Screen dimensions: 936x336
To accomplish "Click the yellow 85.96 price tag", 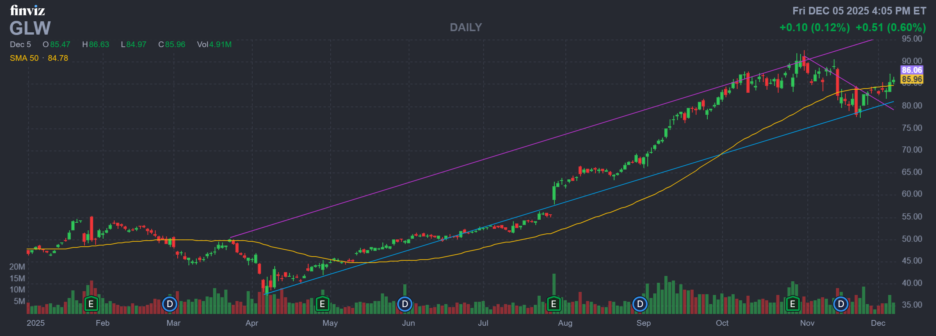I will [x=912, y=79].
